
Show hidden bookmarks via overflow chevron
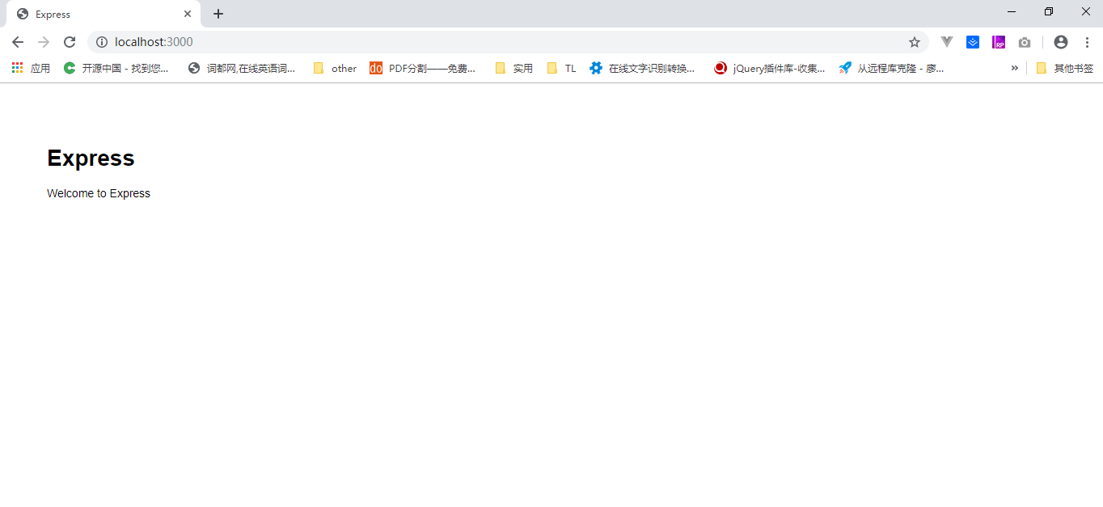1015,68
